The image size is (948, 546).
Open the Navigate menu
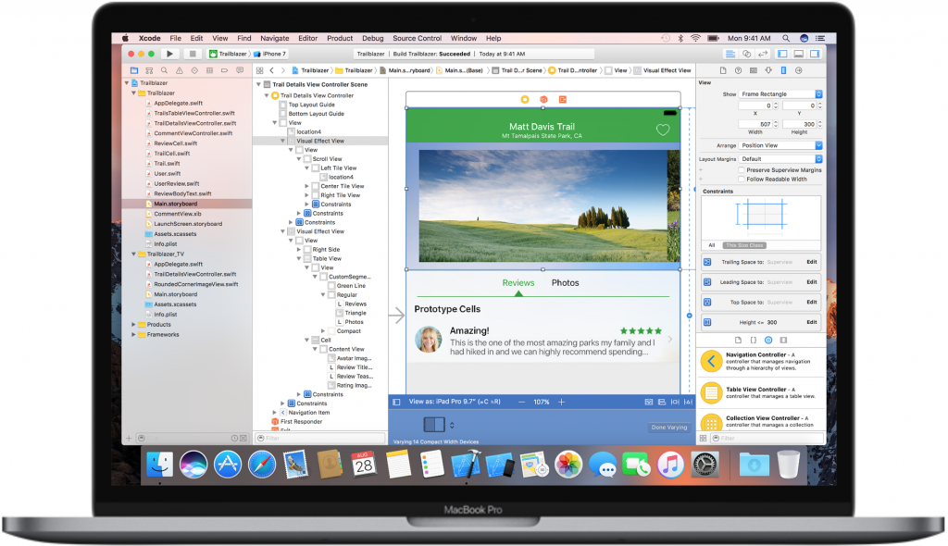274,38
